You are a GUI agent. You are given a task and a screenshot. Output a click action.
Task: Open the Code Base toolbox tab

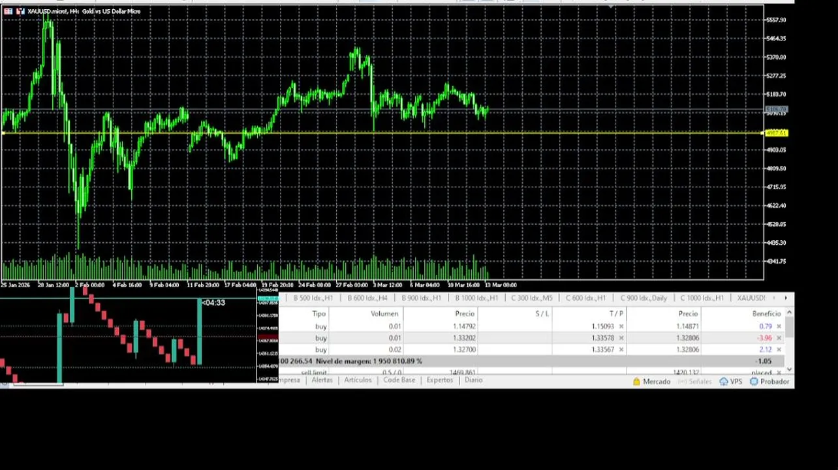click(399, 380)
